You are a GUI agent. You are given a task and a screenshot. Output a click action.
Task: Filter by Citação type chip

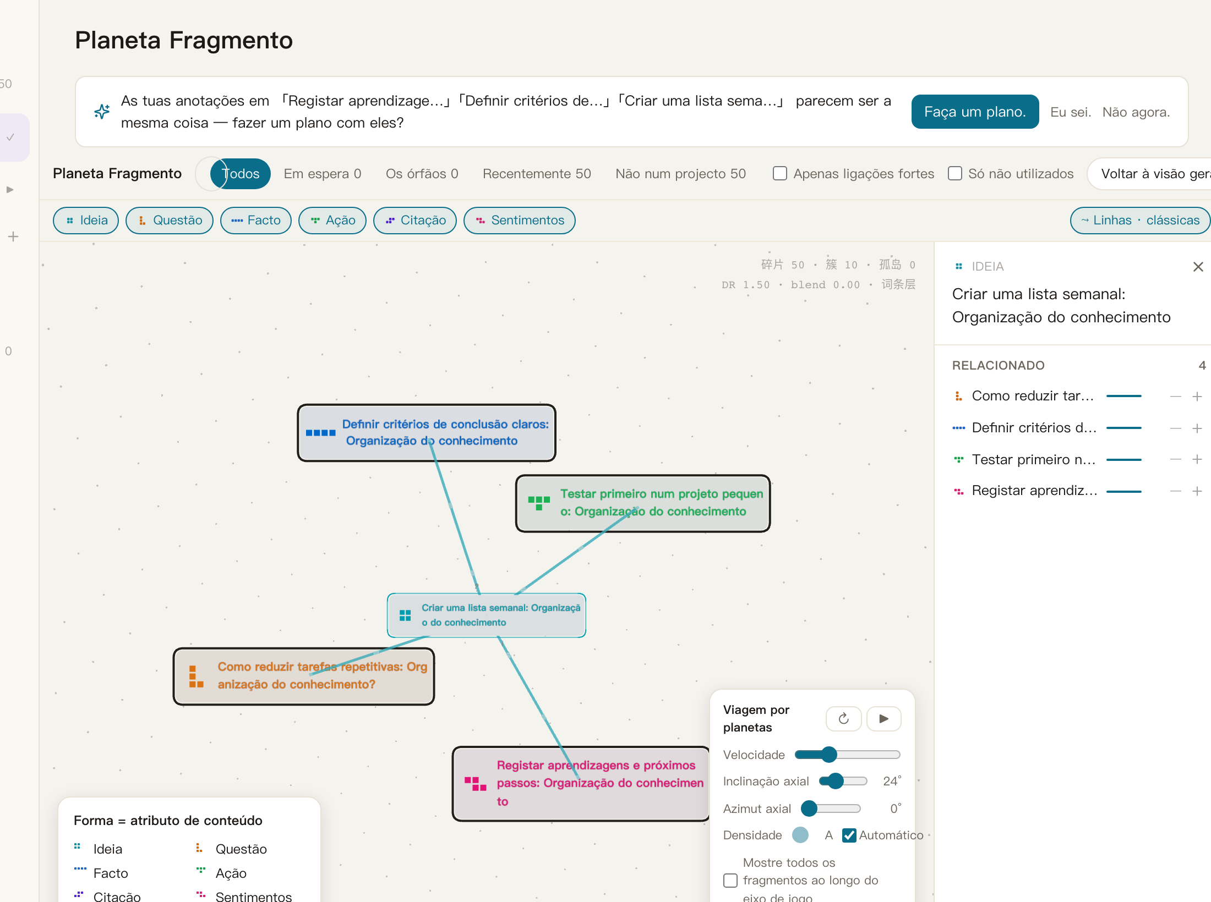point(415,220)
